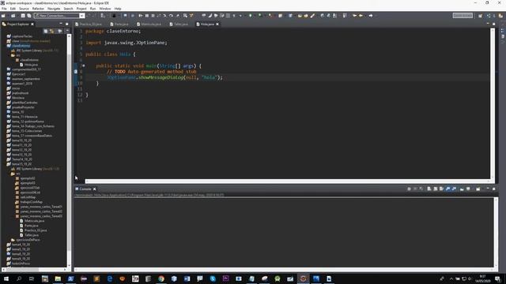Screen dimensions: 506x284
Task: Select the tema_13-Colecciones project
Action: point(27,131)
